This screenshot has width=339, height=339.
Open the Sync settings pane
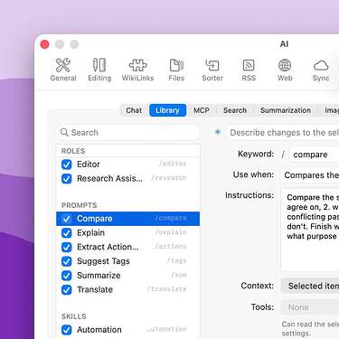pos(321,70)
